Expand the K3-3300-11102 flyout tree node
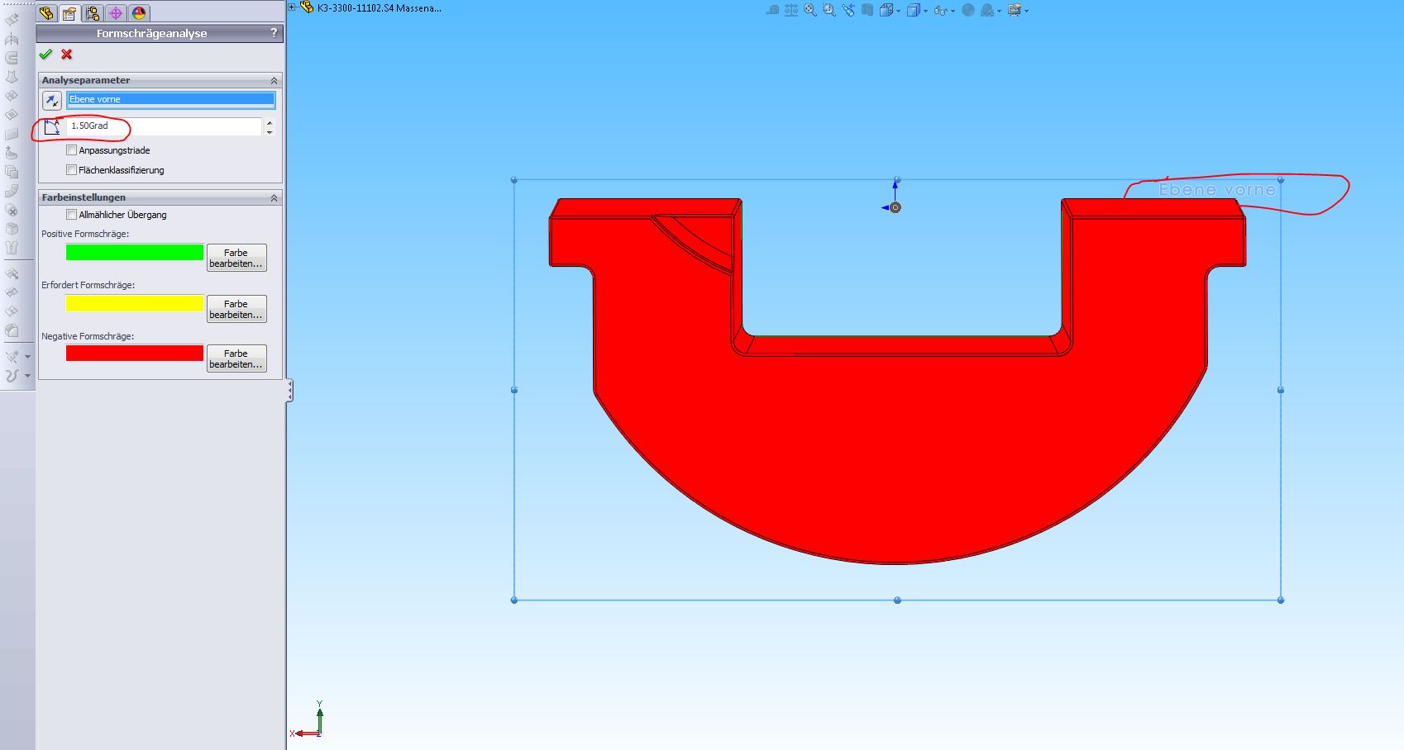The image size is (1404, 750). click(292, 7)
